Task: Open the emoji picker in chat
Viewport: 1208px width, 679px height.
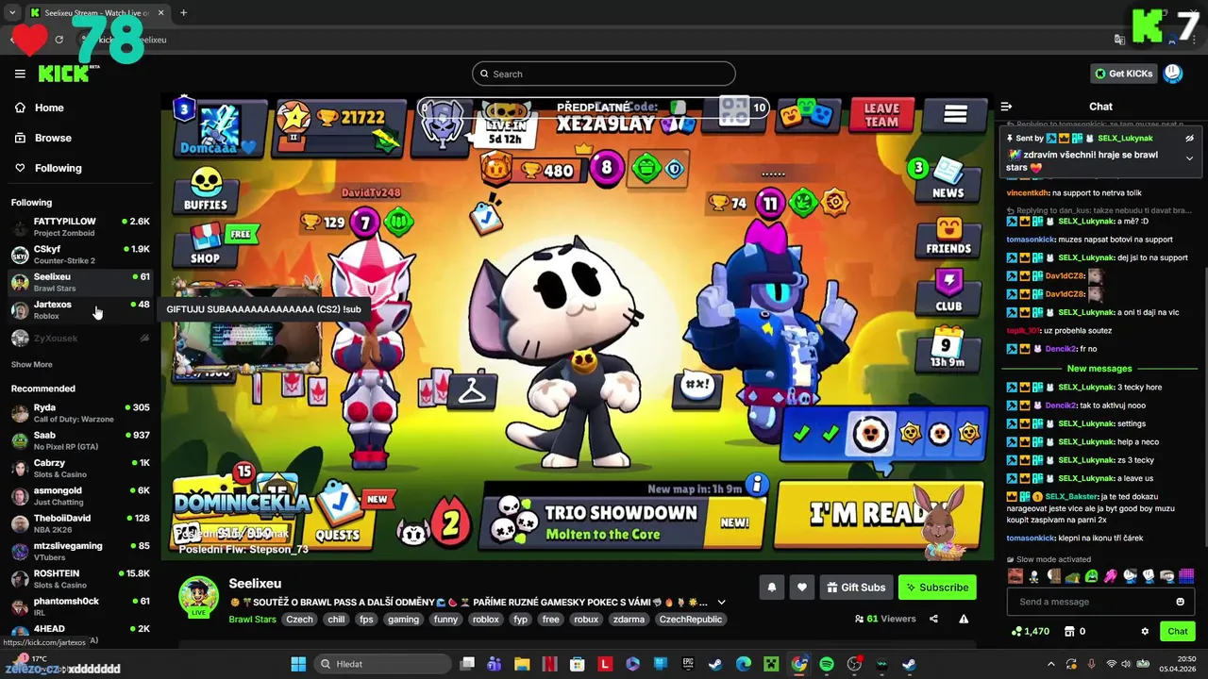Action: point(1180,602)
